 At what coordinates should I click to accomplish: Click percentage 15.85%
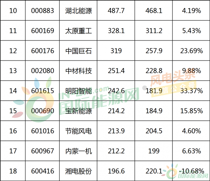pyautogui.click(x=191, y=111)
